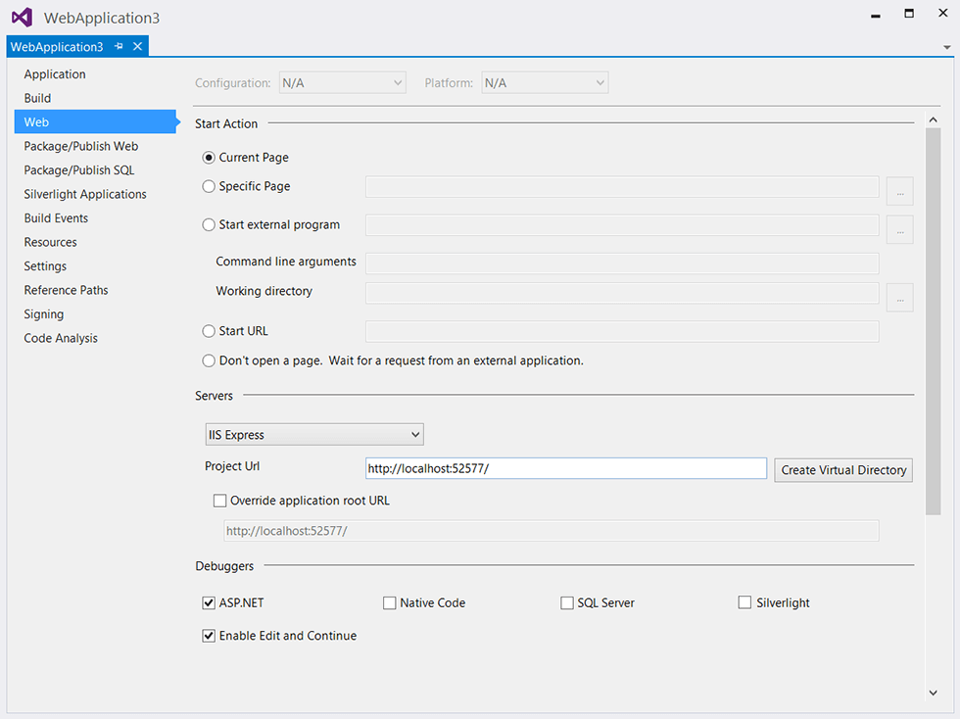This screenshot has height=719, width=960.
Task: Open the Package/Publish SQL tab
Action: coord(79,169)
